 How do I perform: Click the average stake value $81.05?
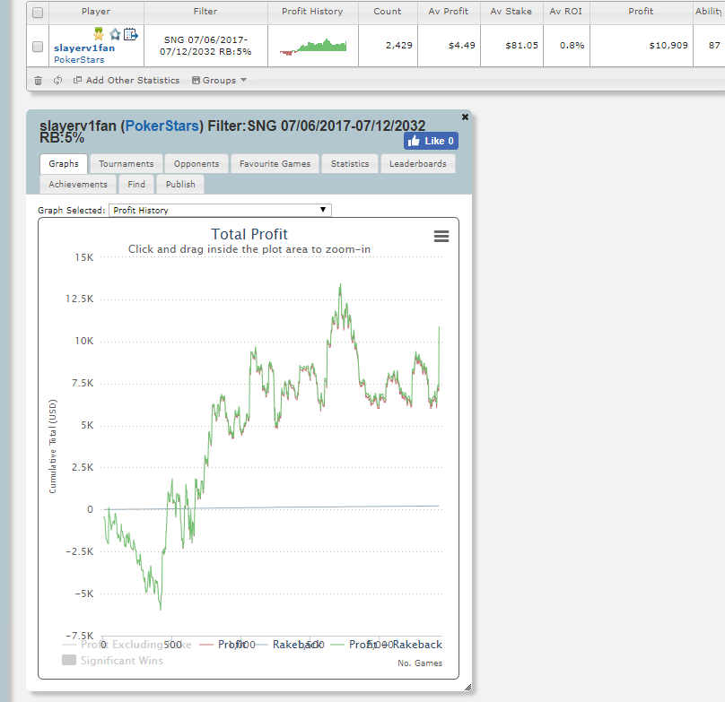coord(522,46)
